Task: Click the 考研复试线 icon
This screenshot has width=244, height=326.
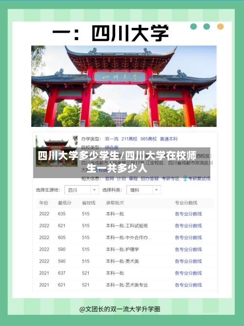Action: click(185, 179)
